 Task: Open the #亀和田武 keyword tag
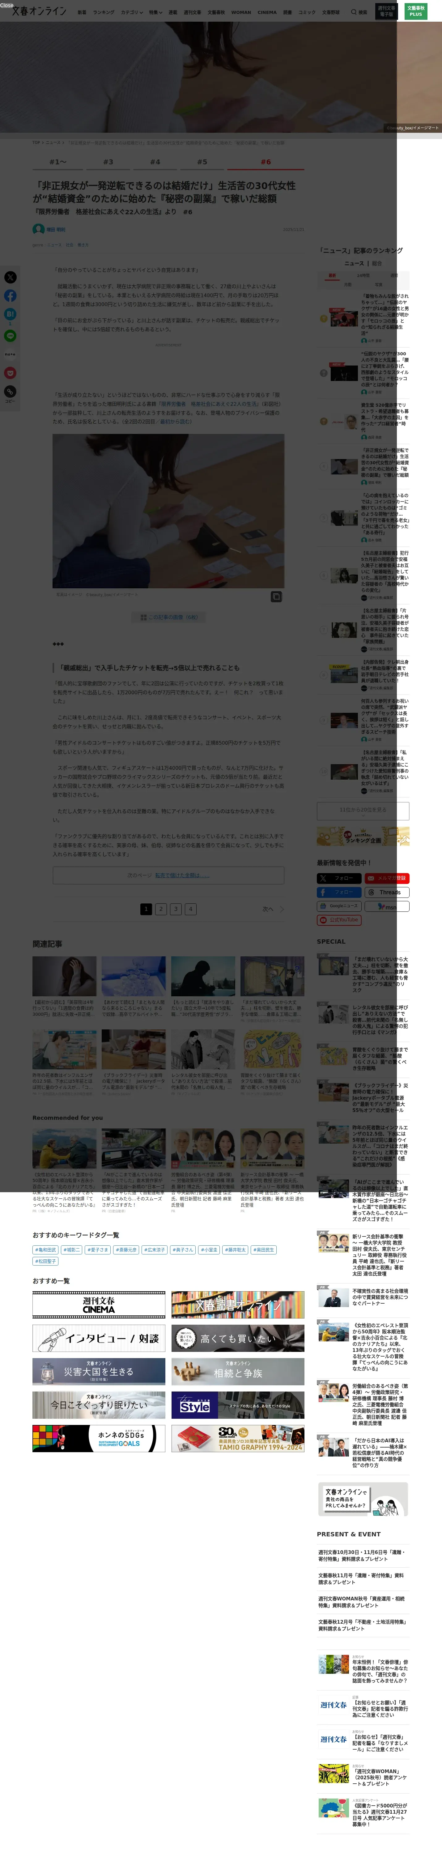tap(45, 1250)
